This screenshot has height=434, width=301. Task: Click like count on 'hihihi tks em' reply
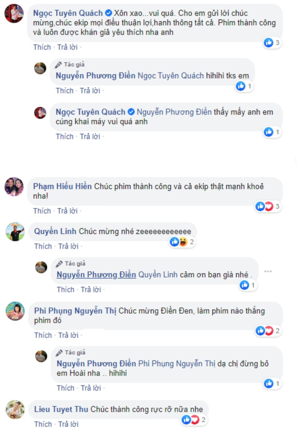click(249, 86)
